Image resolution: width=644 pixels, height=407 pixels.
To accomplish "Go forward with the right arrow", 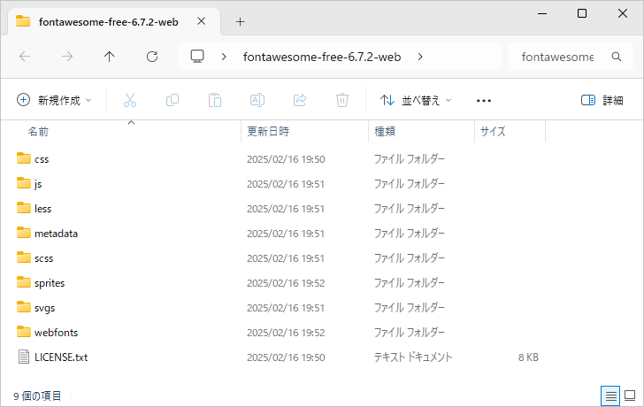I will (x=67, y=57).
